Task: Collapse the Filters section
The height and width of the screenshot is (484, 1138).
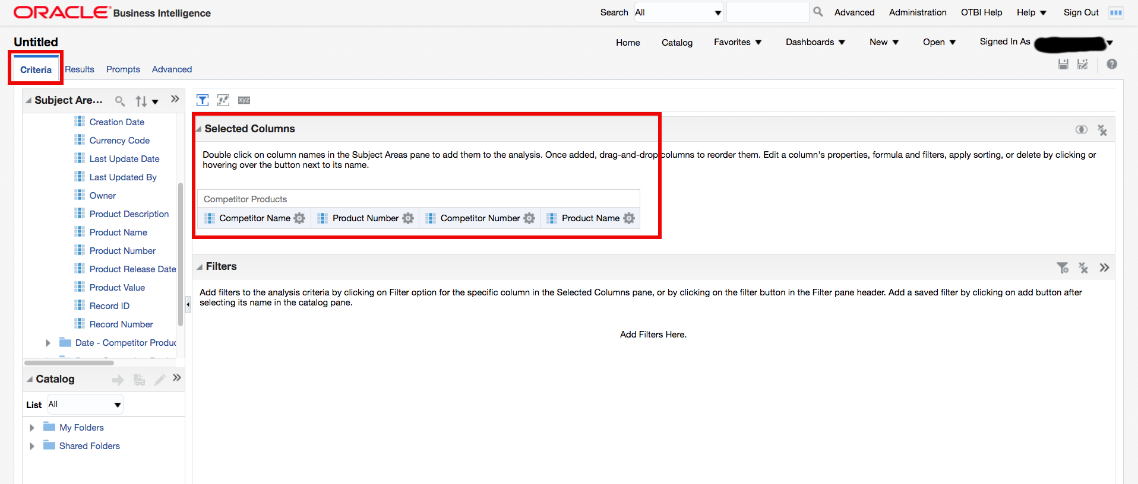Action: 200,267
